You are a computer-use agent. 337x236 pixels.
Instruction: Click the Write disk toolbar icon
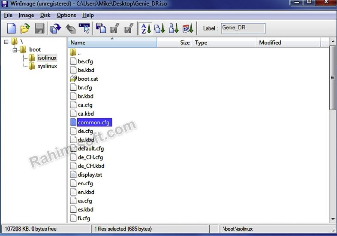point(70,28)
